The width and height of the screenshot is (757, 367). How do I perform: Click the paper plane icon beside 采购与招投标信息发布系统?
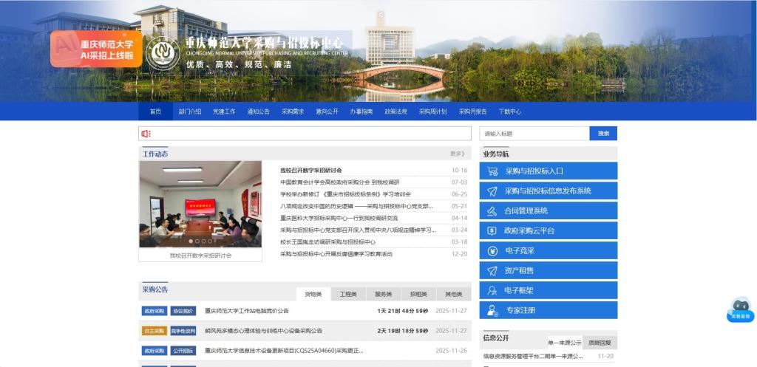pos(492,191)
